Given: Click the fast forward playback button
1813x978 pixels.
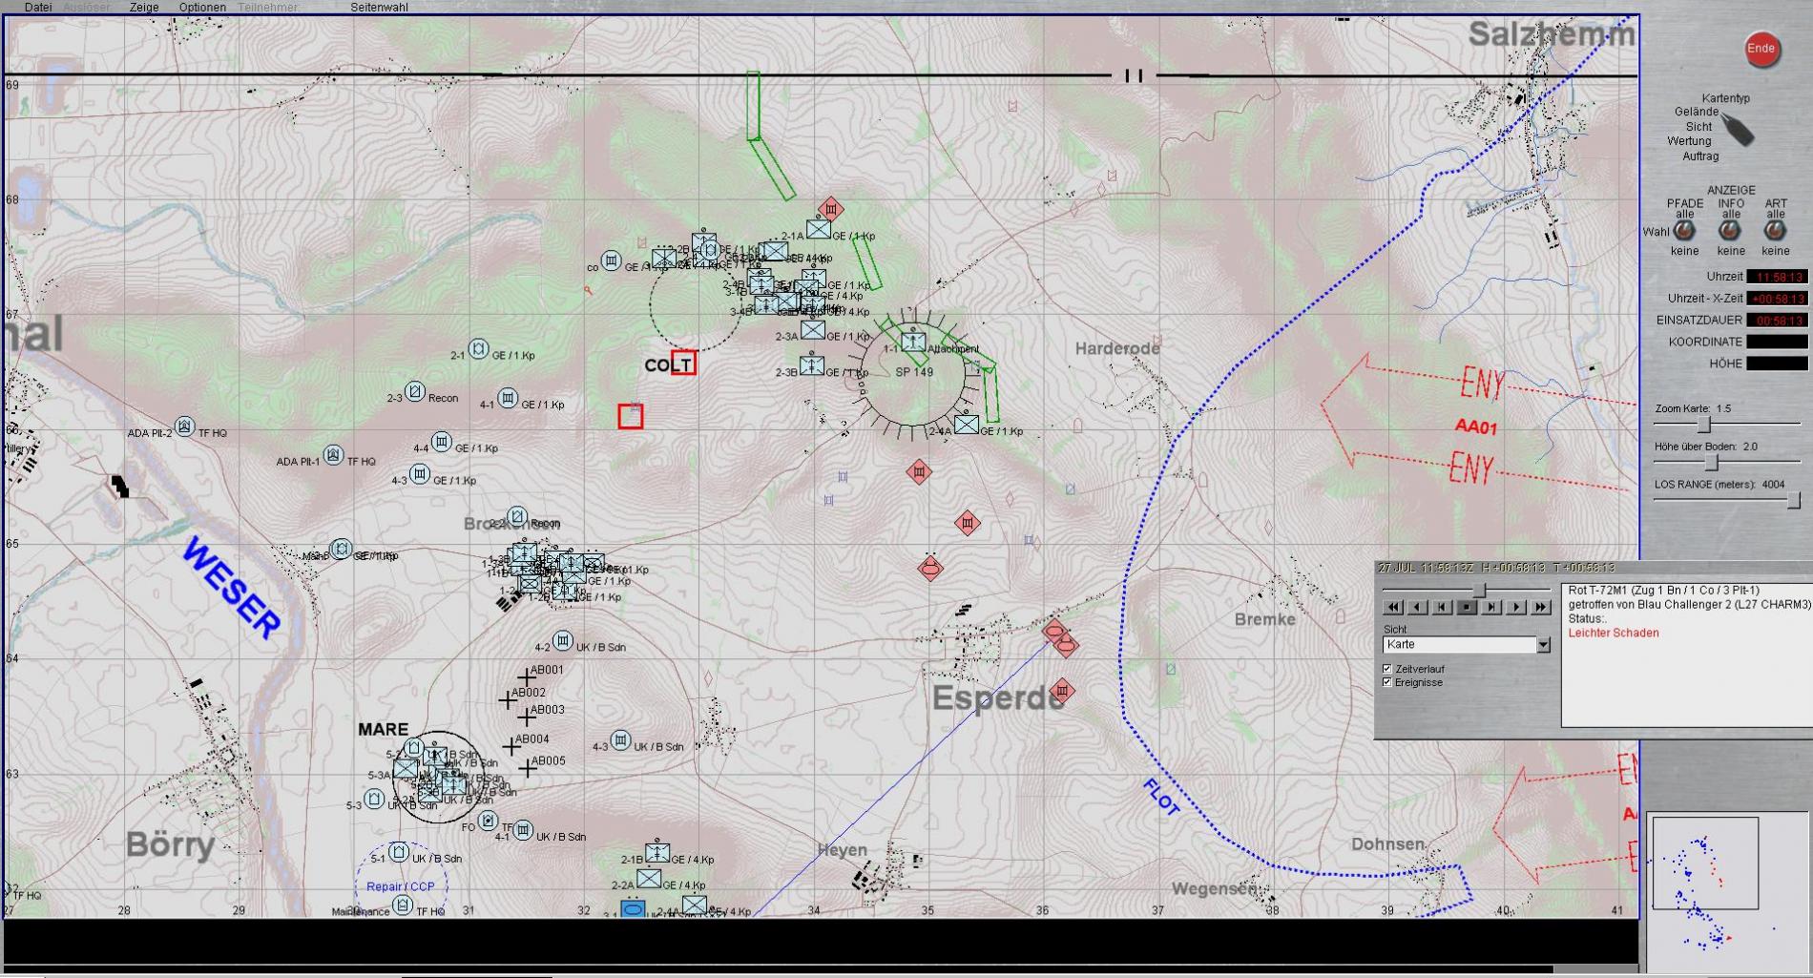Looking at the screenshot, I should (x=1540, y=607).
